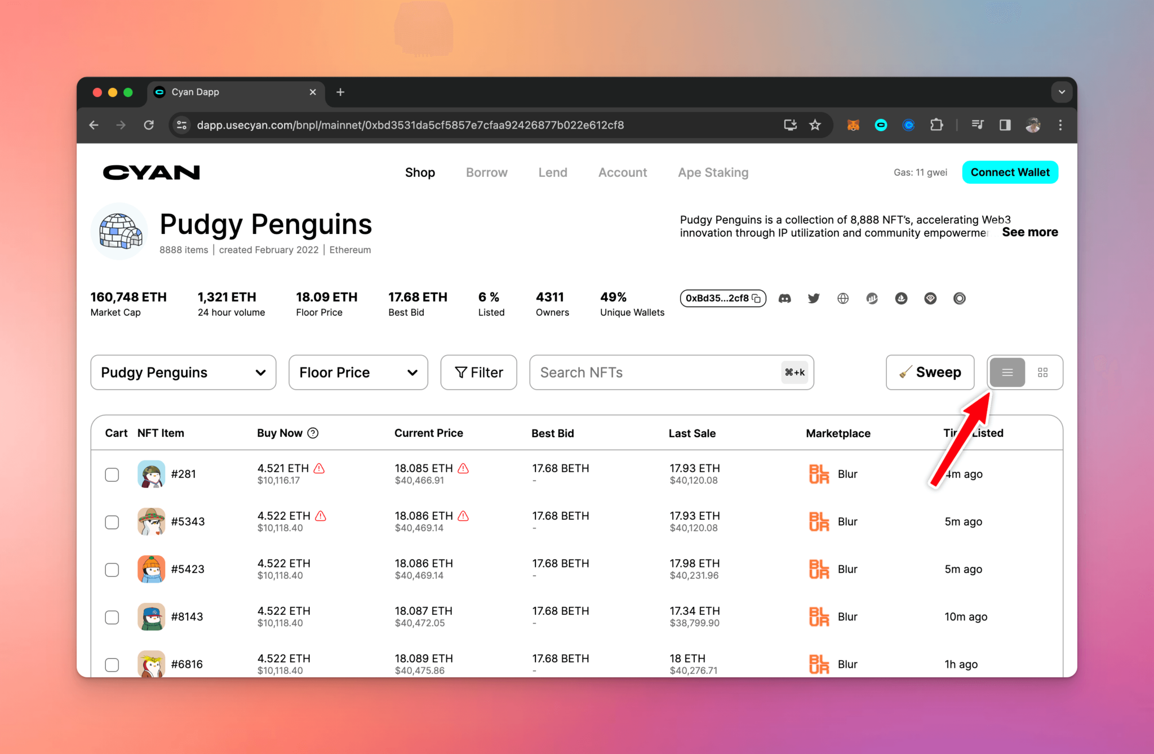Tick the cart checkbox for #8143
The height and width of the screenshot is (754, 1154).
[x=112, y=617]
